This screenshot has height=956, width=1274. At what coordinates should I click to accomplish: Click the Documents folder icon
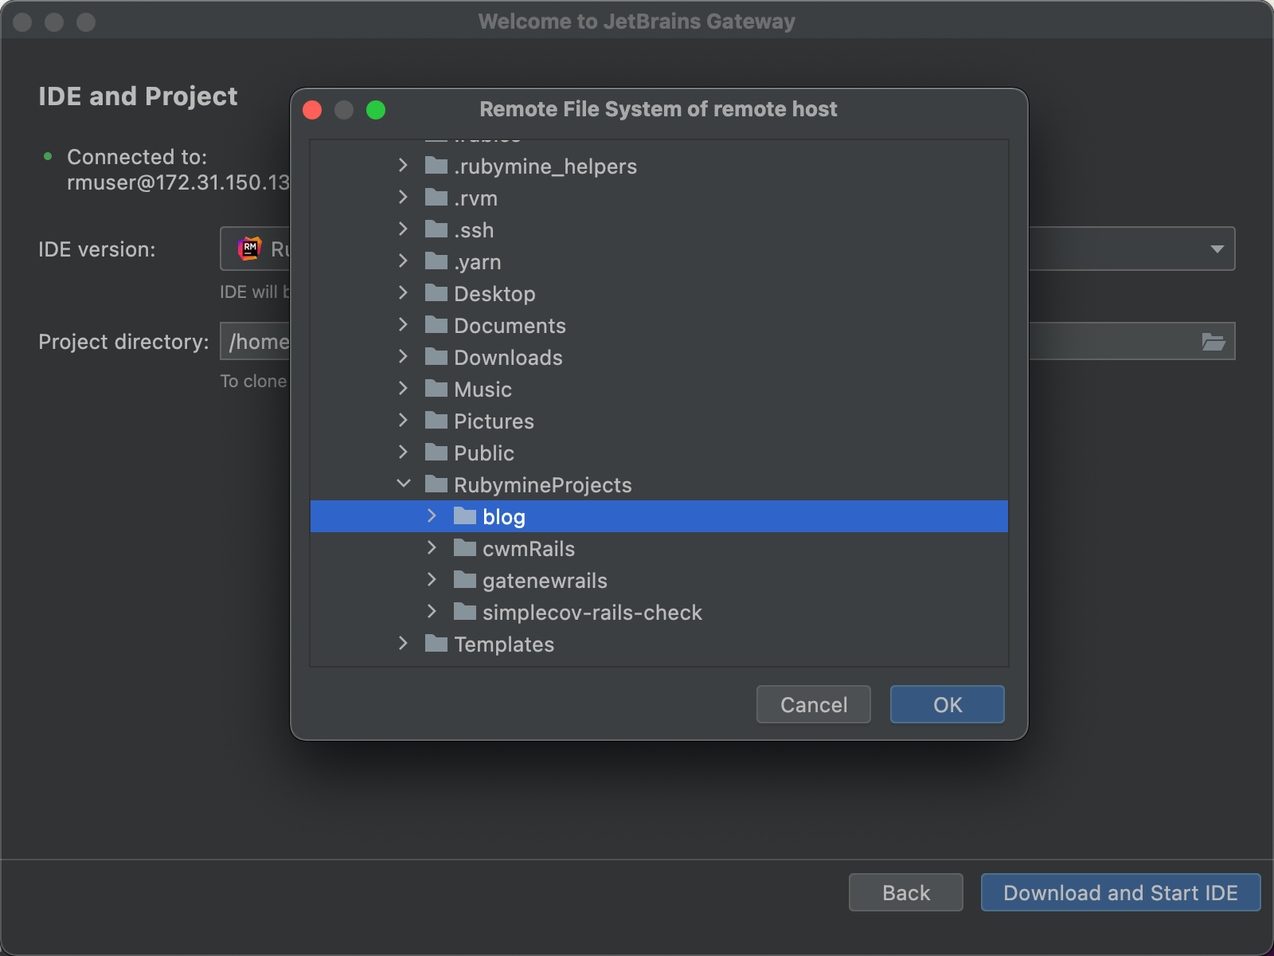pos(436,325)
